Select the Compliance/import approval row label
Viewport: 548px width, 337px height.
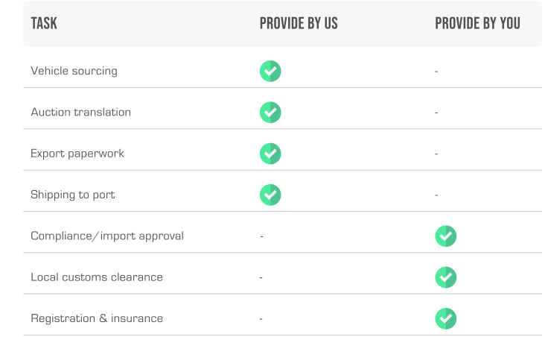(107, 236)
